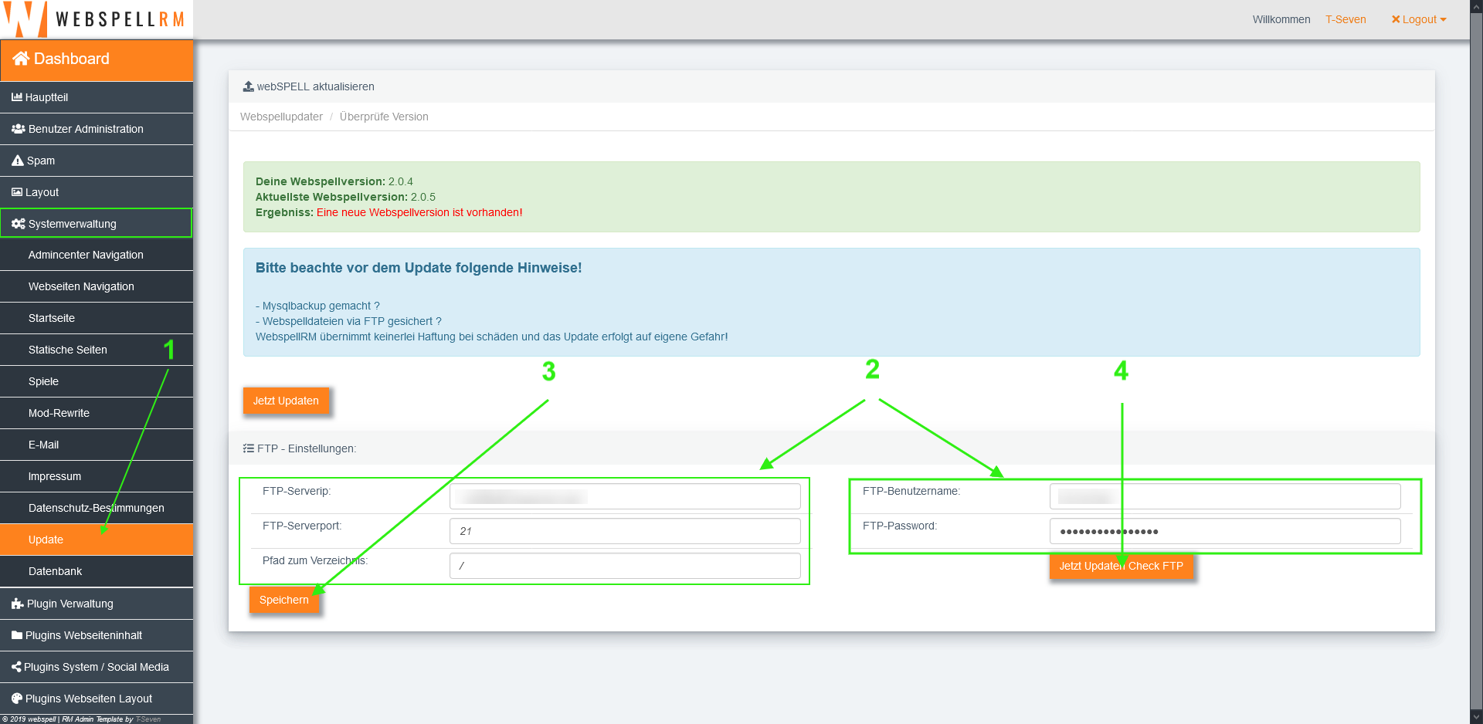Viewport: 1483px width, 724px height.
Task: Click T-Seven link in sidebar footer
Action: point(148,719)
